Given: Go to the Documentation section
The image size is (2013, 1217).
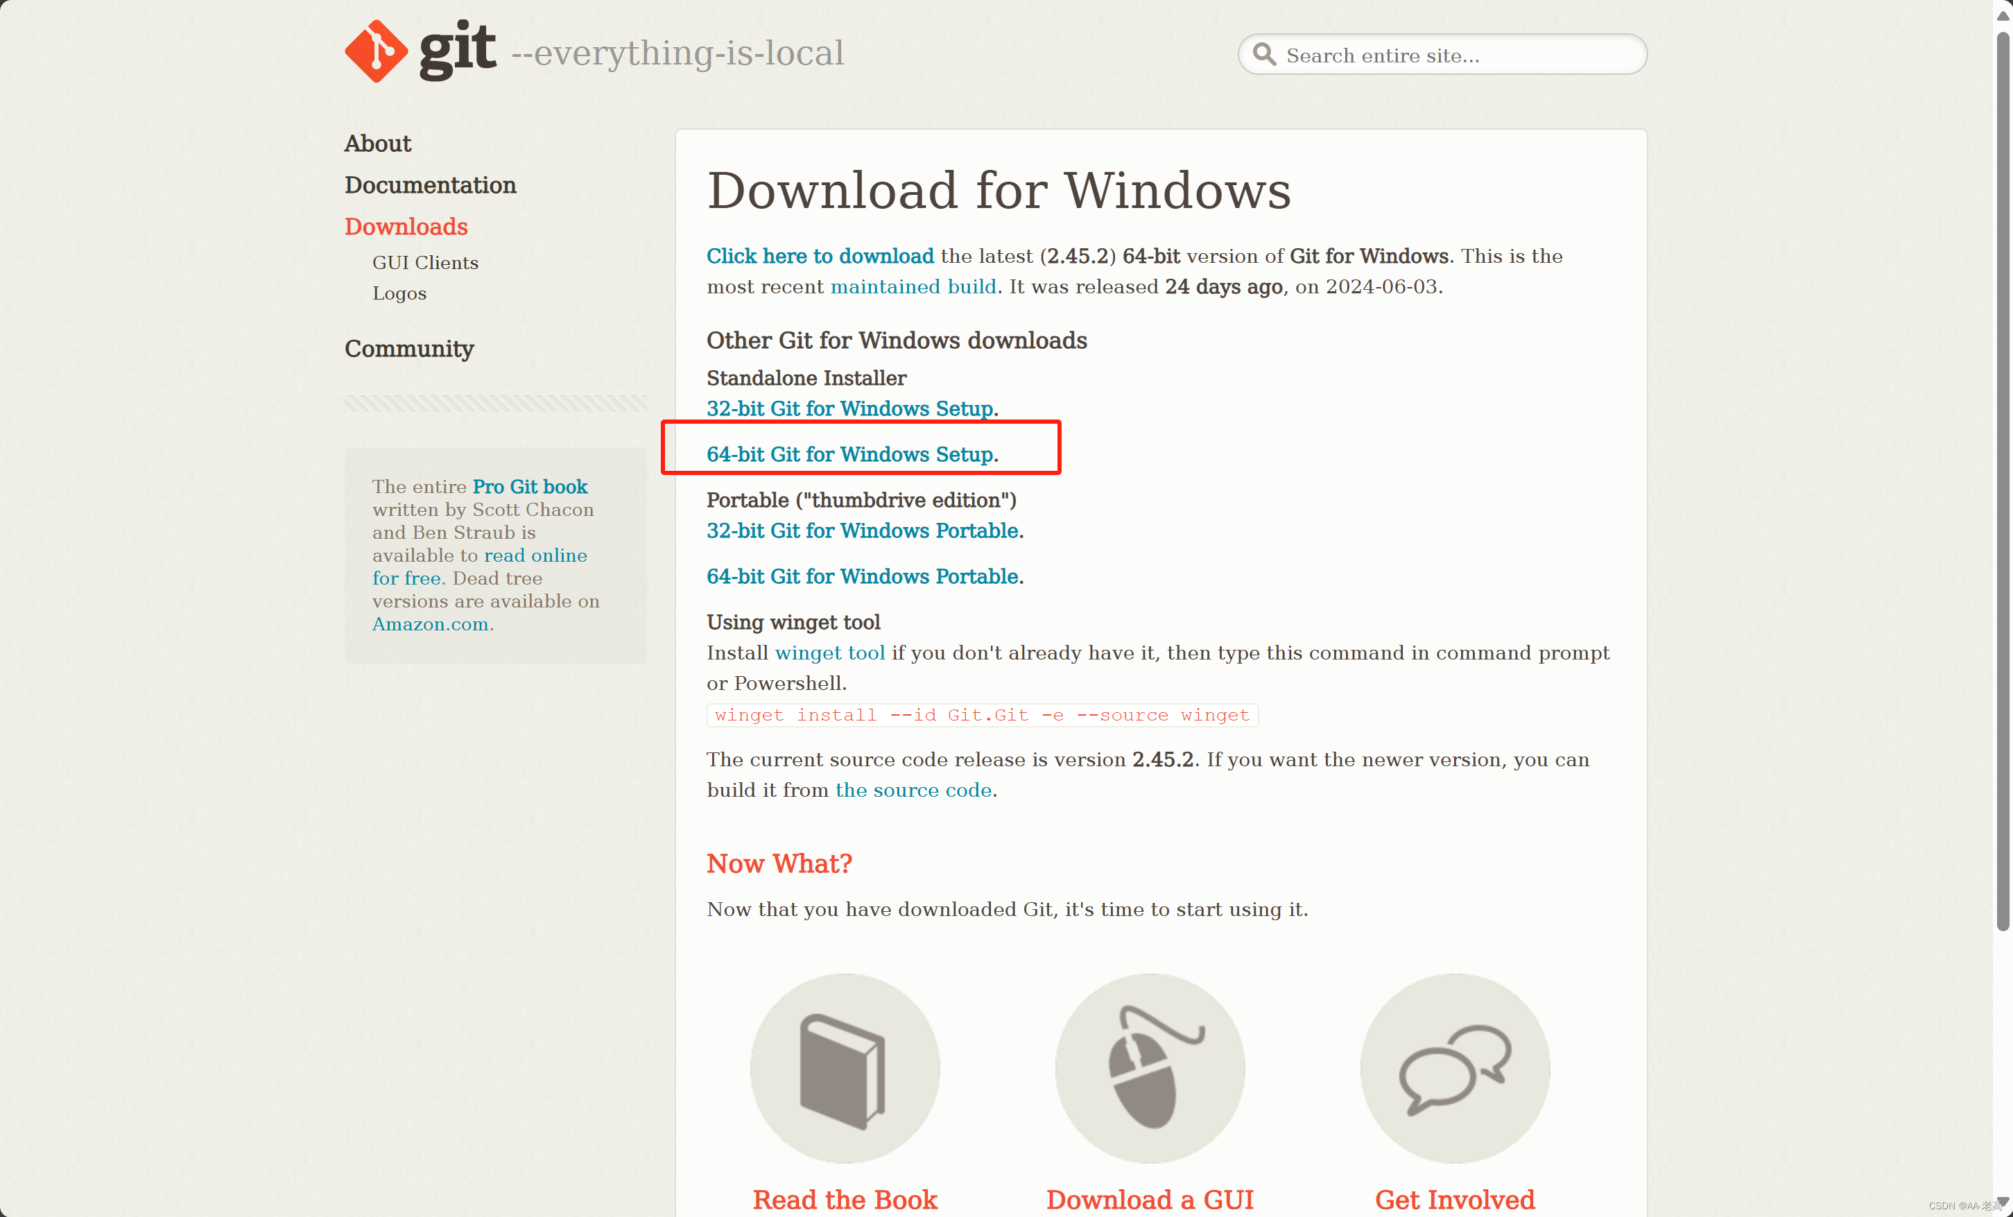Looking at the screenshot, I should (430, 184).
